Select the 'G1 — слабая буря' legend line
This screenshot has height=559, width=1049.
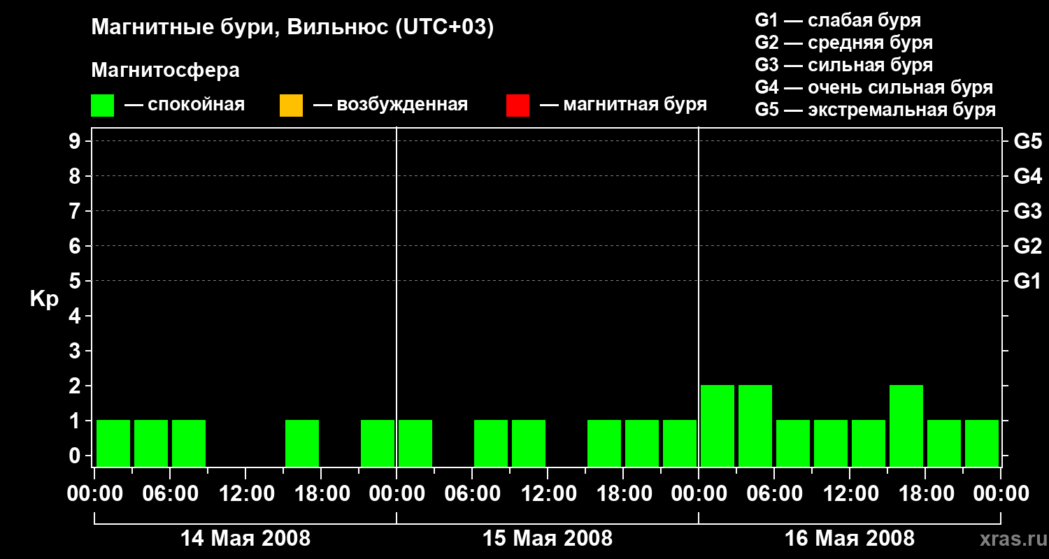click(x=838, y=20)
